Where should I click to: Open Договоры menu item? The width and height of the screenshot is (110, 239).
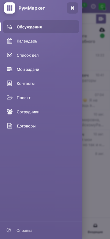point(41,126)
